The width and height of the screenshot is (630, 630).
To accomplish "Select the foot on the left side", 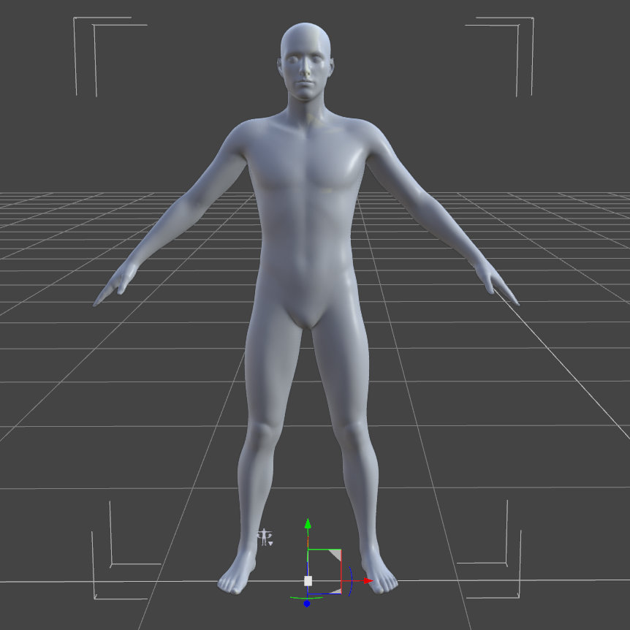I will coord(238,577).
